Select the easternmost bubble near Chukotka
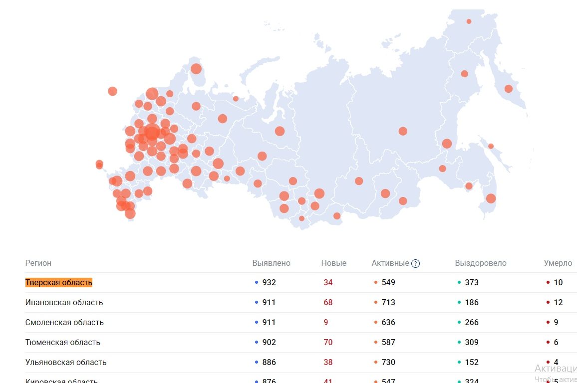Image resolution: width=577 pixels, height=383 pixels. click(x=509, y=88)
